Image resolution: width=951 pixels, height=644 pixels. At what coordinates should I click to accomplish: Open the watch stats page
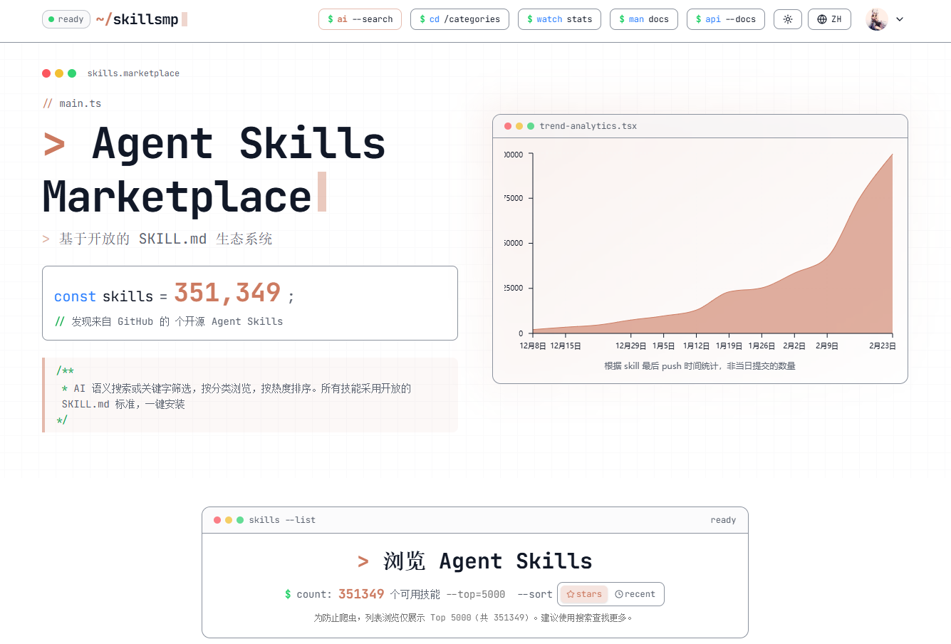tap(559, 19)
